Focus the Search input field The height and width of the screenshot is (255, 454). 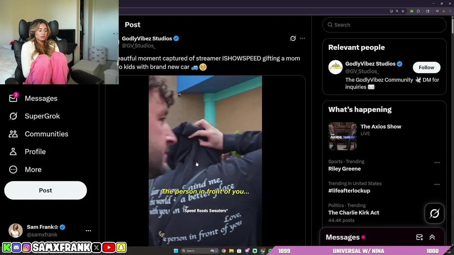click(384, 25)
